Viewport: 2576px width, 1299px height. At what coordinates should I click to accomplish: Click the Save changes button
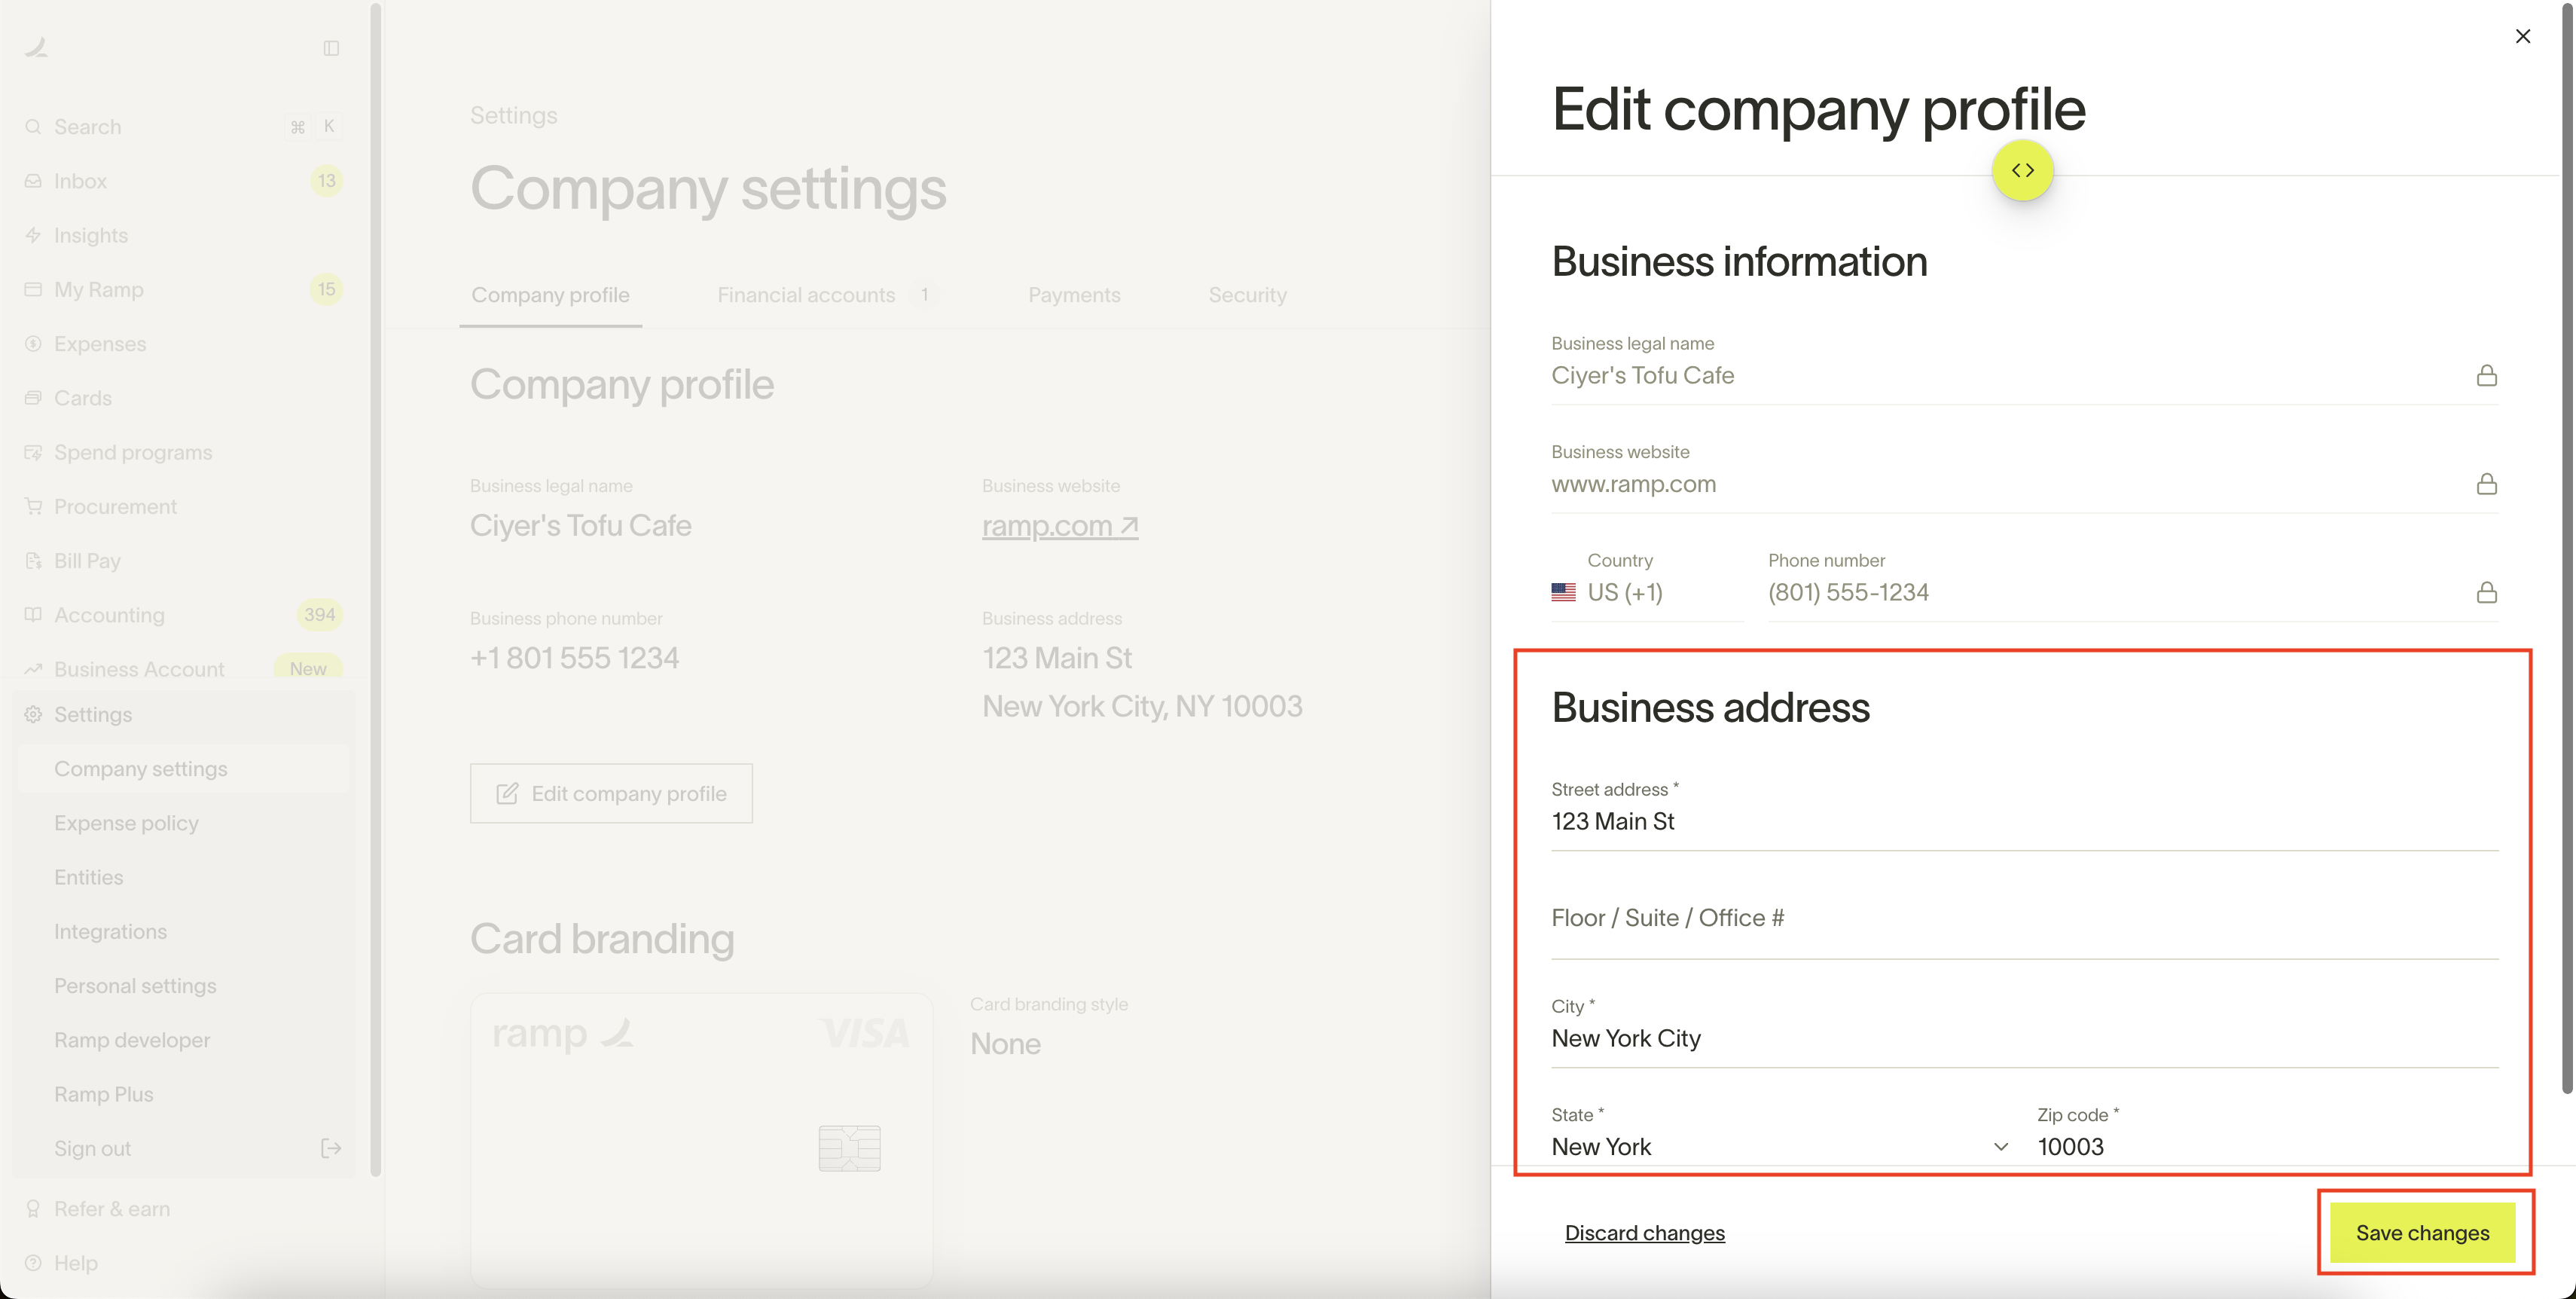click(x=2422, y=1233)
